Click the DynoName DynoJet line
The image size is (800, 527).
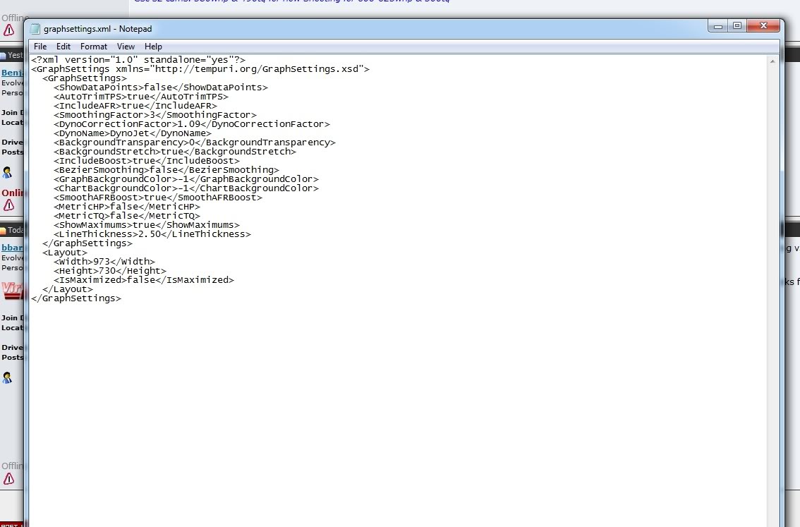[x=132, y=133]
